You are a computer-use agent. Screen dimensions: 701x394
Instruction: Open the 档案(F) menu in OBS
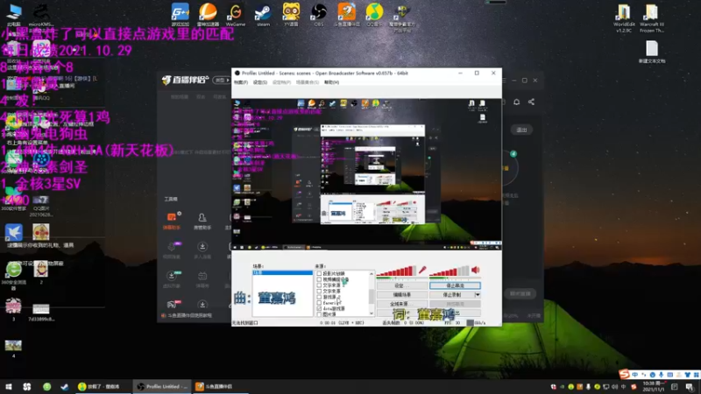click(x=240, y=82)
